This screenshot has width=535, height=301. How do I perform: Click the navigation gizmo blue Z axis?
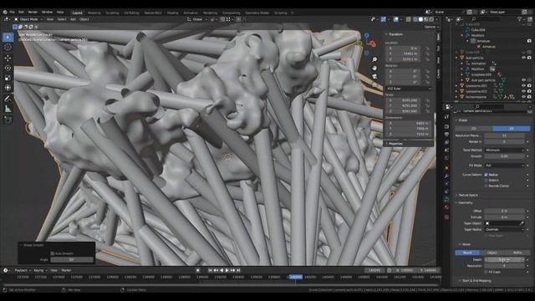pos(366,35)
